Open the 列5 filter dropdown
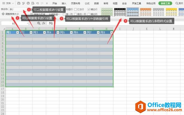Screen dimensions: 184x115 71,32
